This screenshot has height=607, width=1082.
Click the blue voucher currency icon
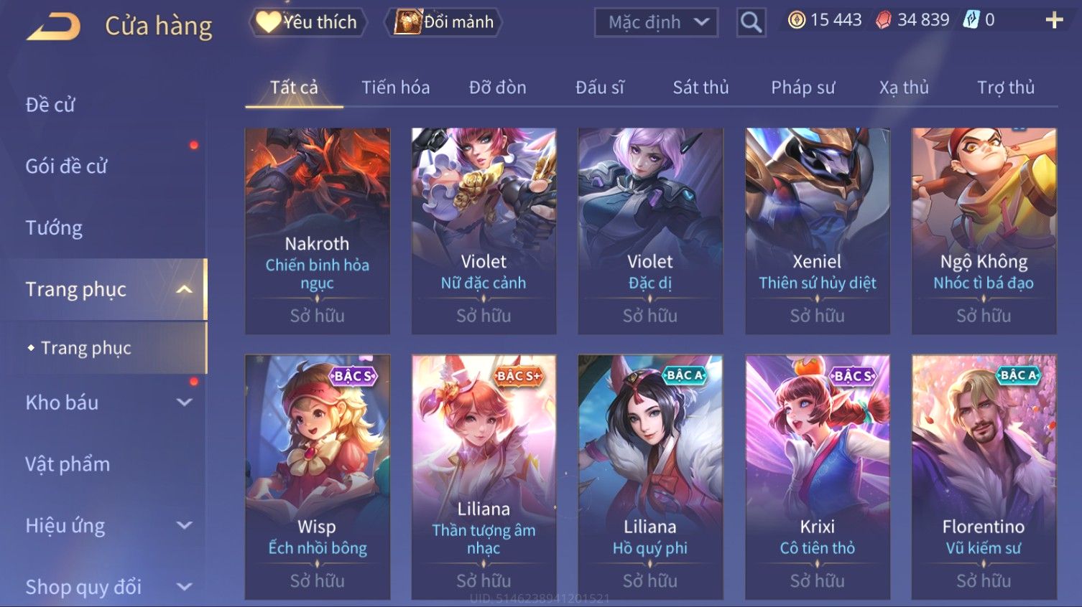tap(971, 20)
